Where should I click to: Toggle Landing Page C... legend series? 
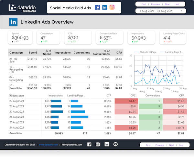point(171,52)
